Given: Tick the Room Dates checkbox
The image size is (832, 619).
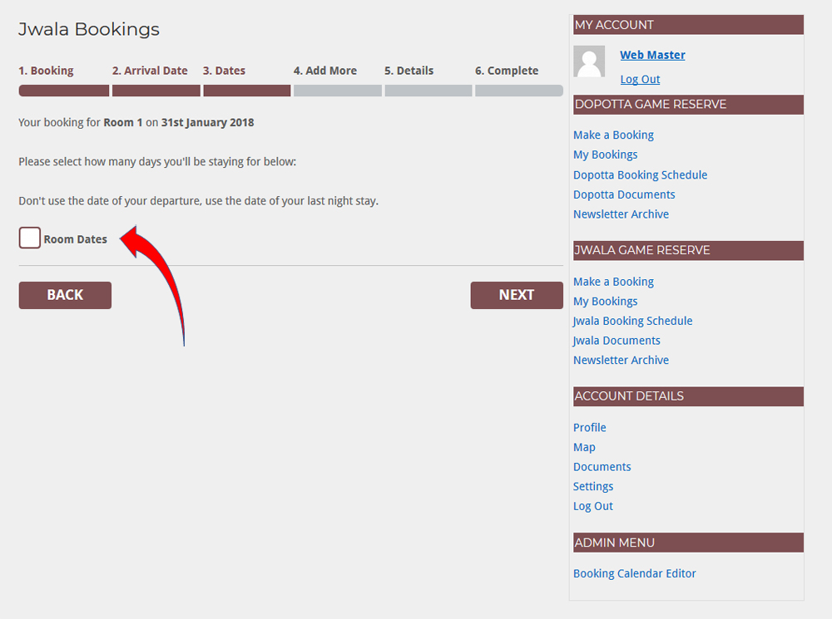Looking at the screenshot, I should tap(30, 238).
